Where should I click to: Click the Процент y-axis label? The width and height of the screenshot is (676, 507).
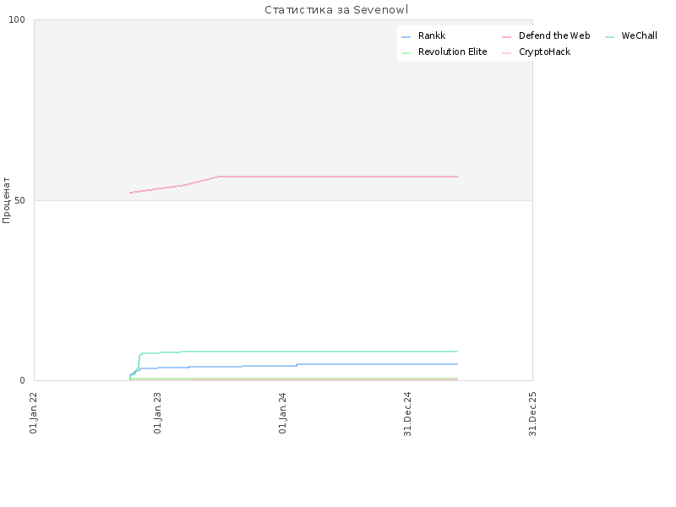pyautogui.click(x=6, y=200)
